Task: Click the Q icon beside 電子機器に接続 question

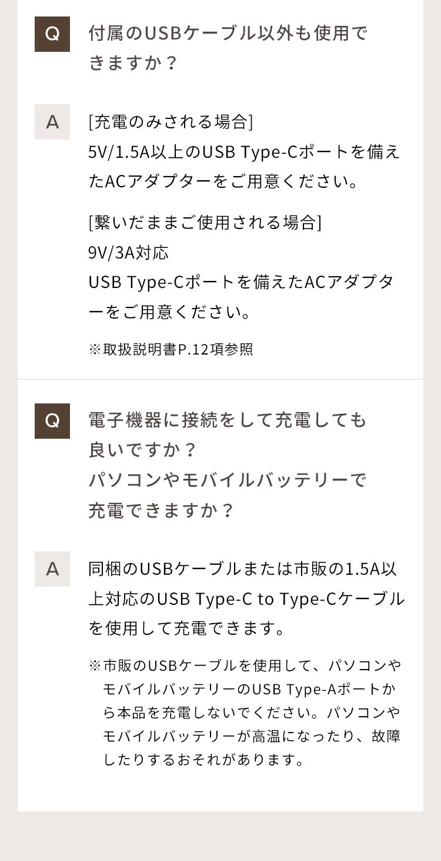Action: tap(52, 421)
